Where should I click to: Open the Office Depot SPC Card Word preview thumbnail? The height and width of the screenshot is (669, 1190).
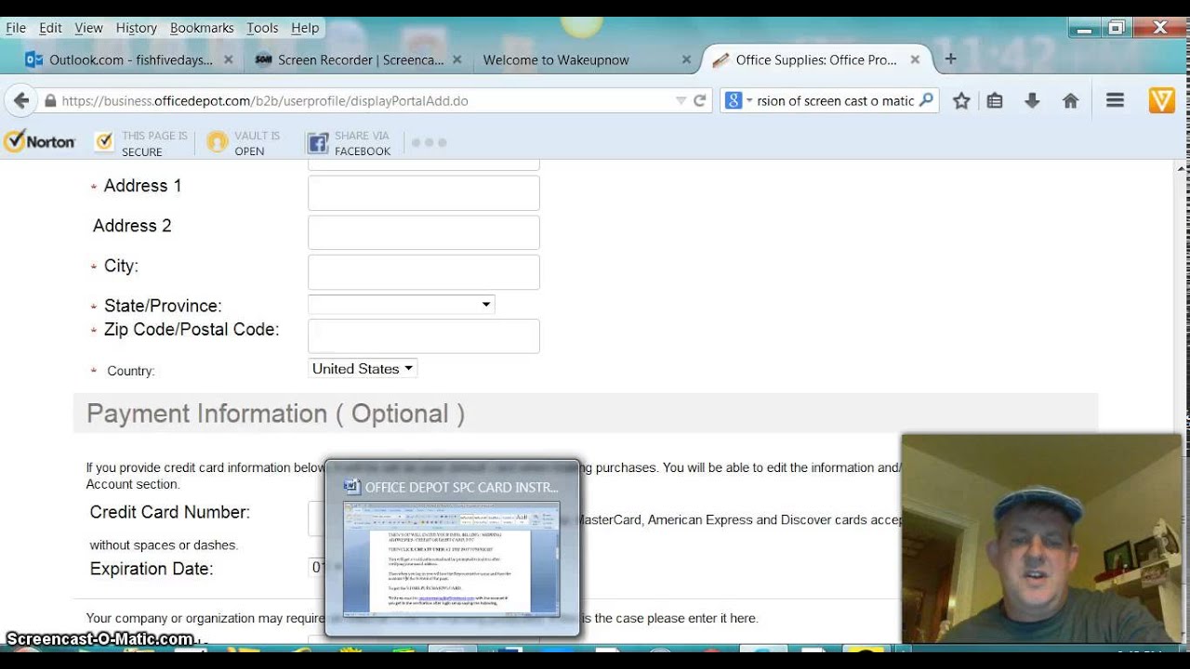click(452, 557)
